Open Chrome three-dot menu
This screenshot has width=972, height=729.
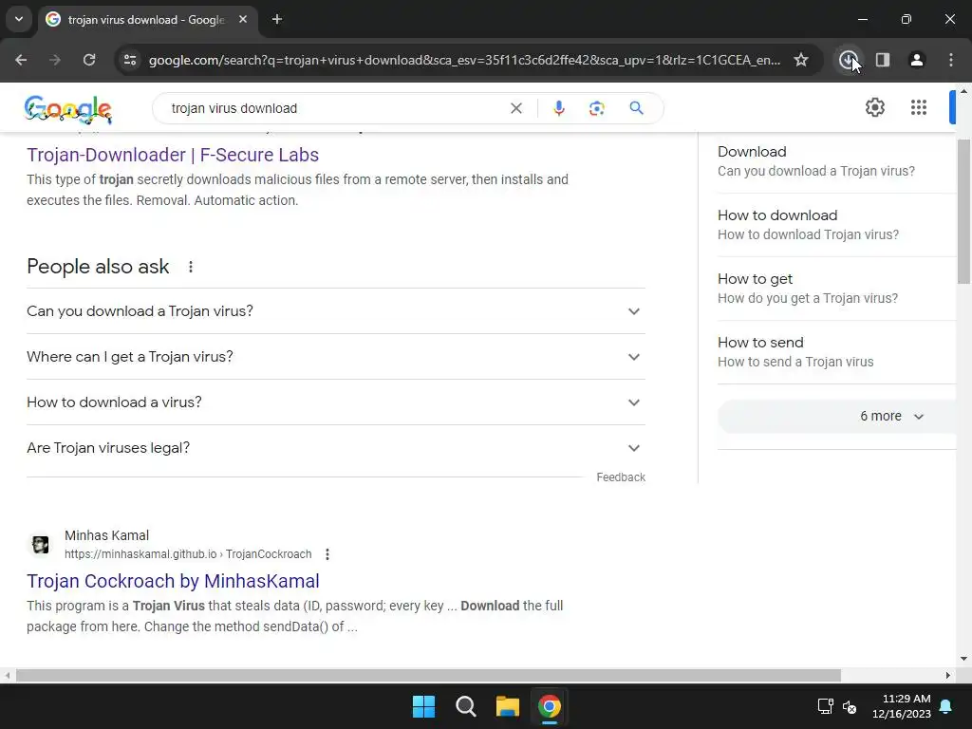(950, 60)
